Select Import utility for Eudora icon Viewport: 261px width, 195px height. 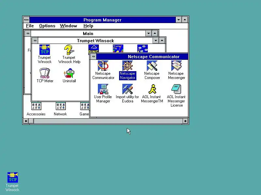128,89
